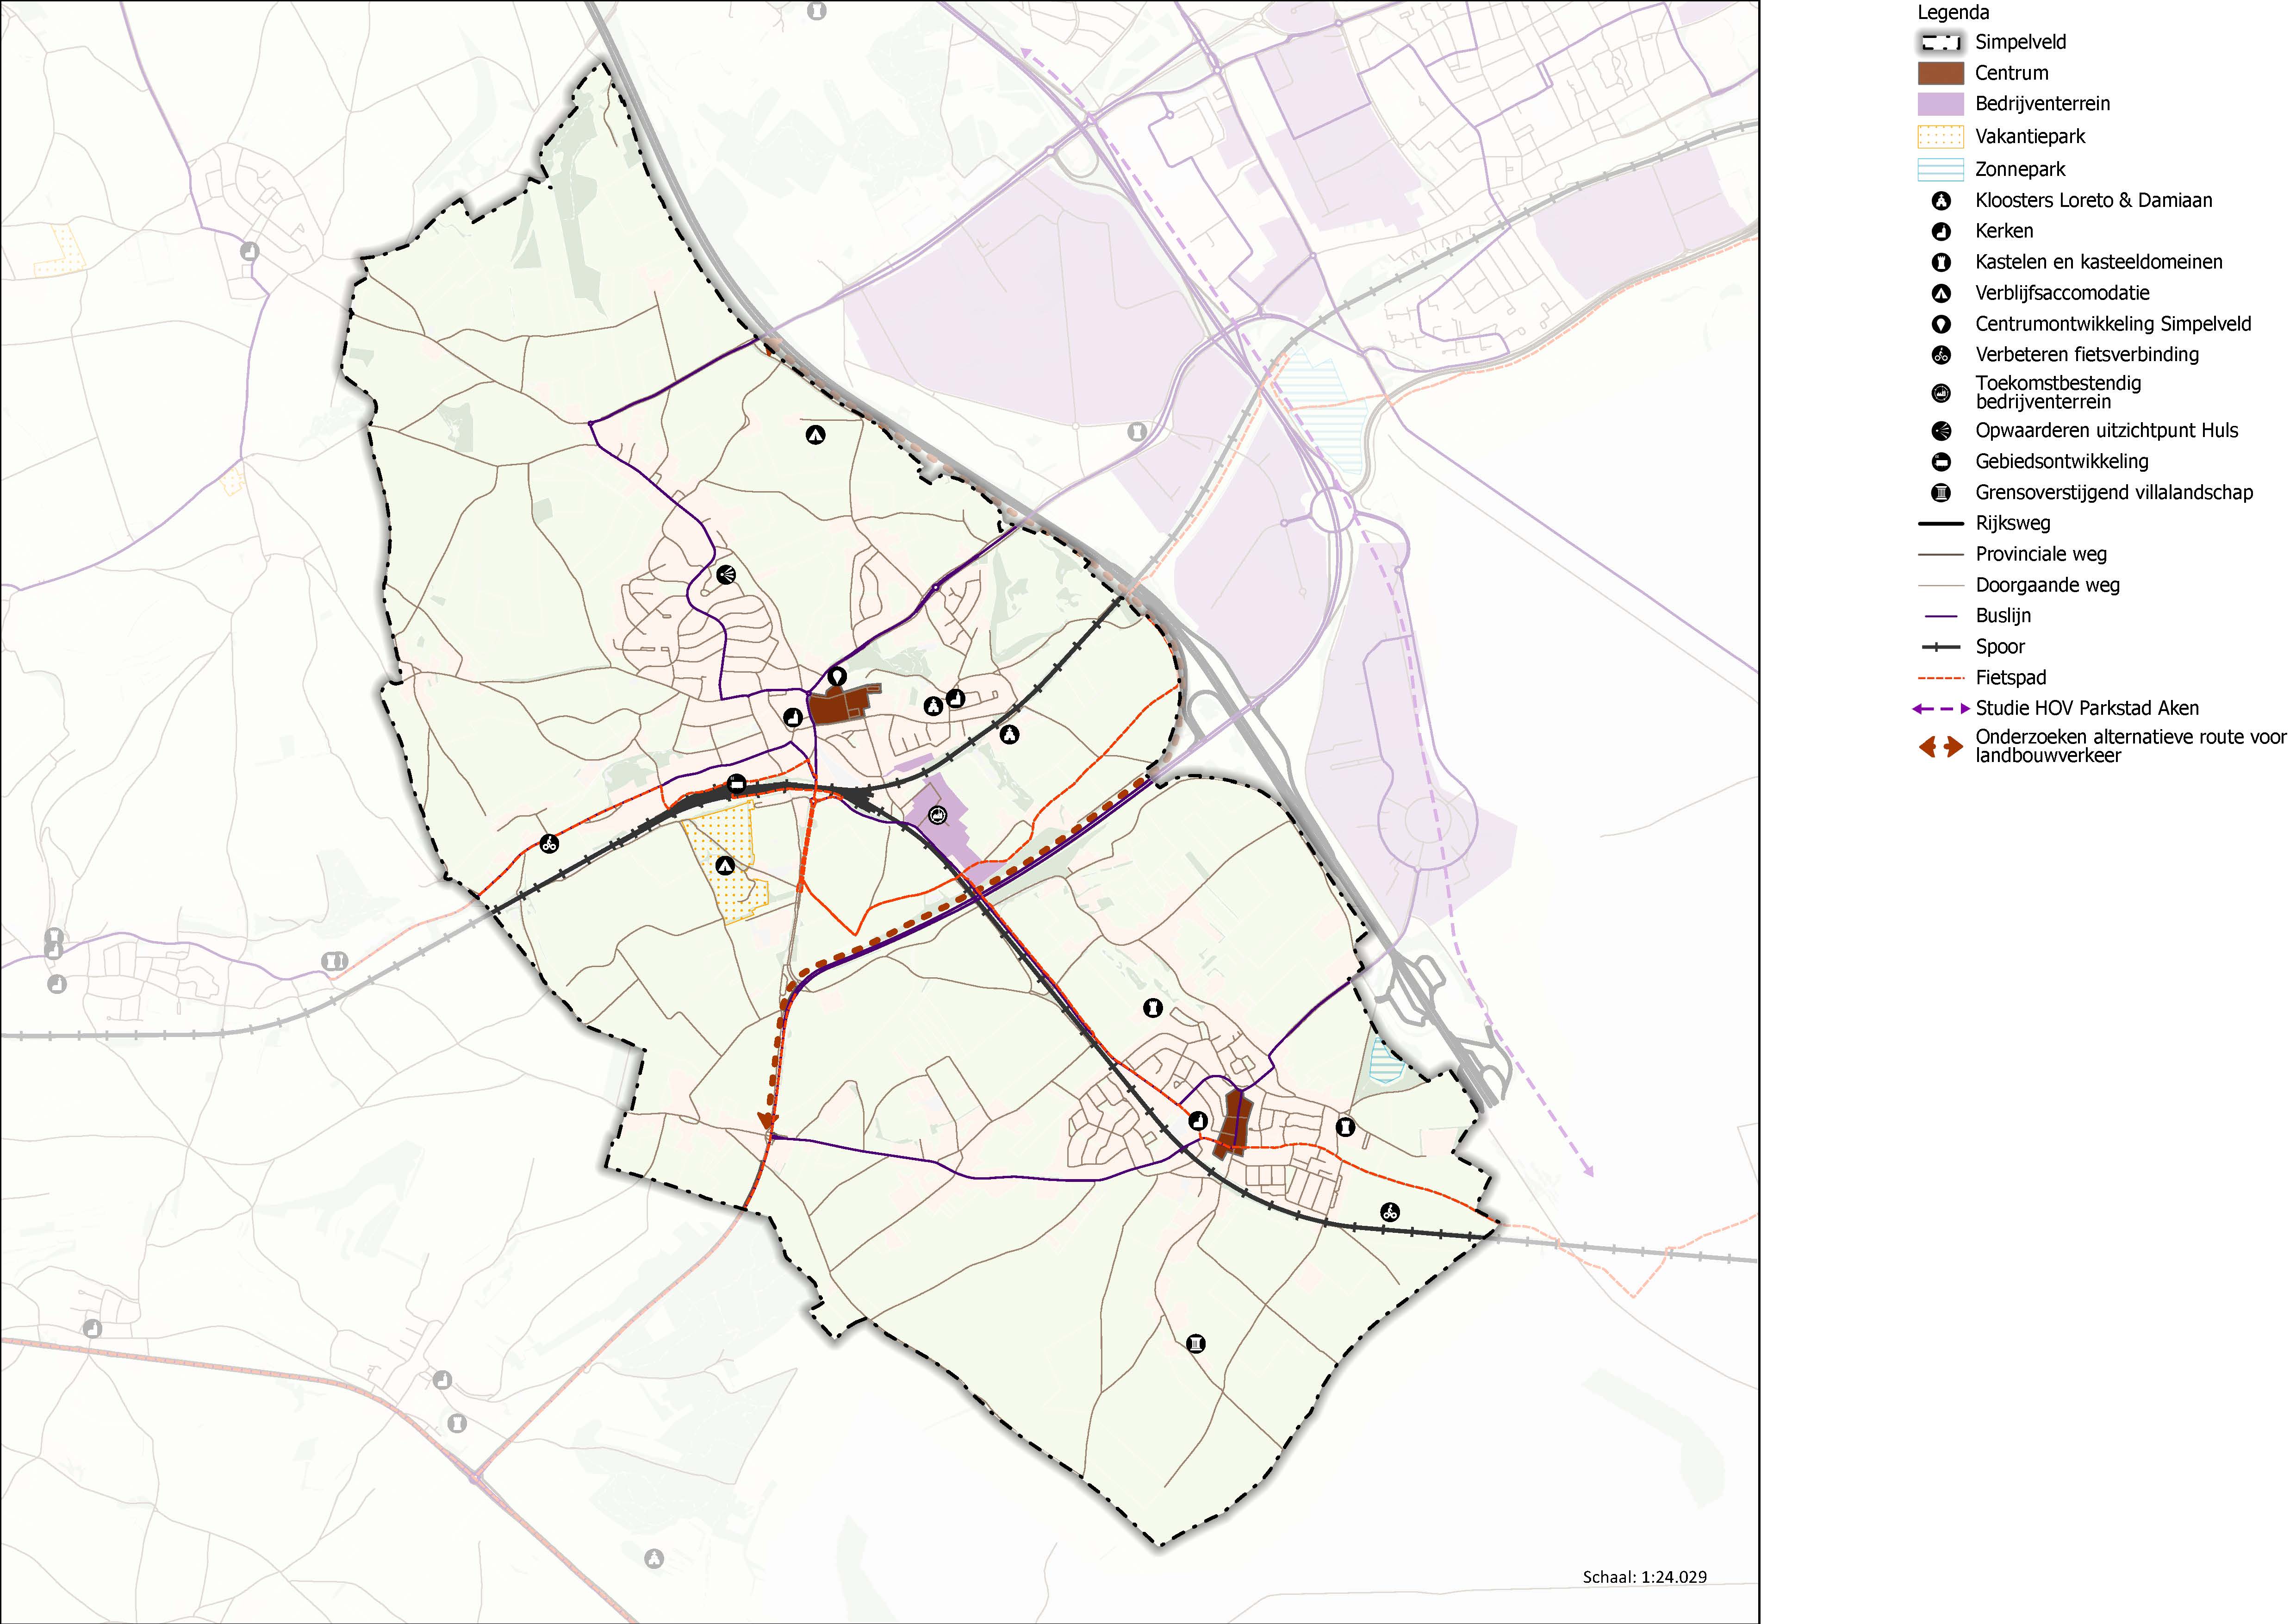Screen dimensions: 2296x1624
Task: Click the dashed Simpelveld boundary legend symbol
Action: (x=1941, y=42)
